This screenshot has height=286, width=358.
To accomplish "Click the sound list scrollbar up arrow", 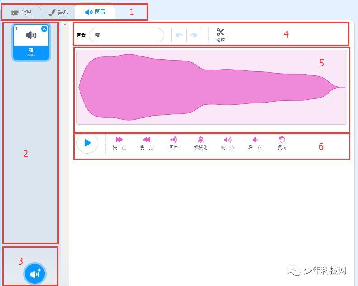I will pyautogui.click(x=65, y=24).
